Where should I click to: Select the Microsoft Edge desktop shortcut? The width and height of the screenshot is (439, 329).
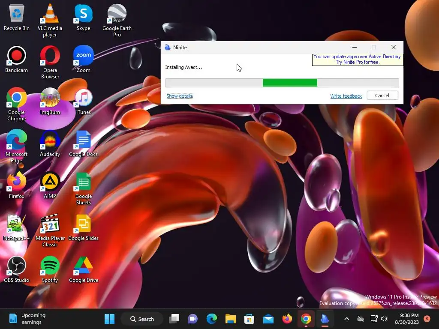pyautogui.click(x=17, y=147)
